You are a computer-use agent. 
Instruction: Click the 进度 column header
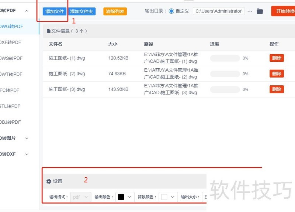pyautogui.click(x=215, y=44)
